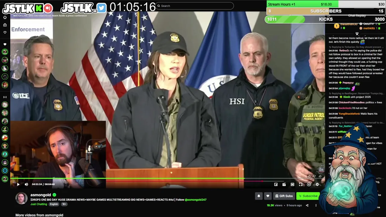Open bockclock's chat username
The image size is (386, 217).
click(x=345, y=108)
